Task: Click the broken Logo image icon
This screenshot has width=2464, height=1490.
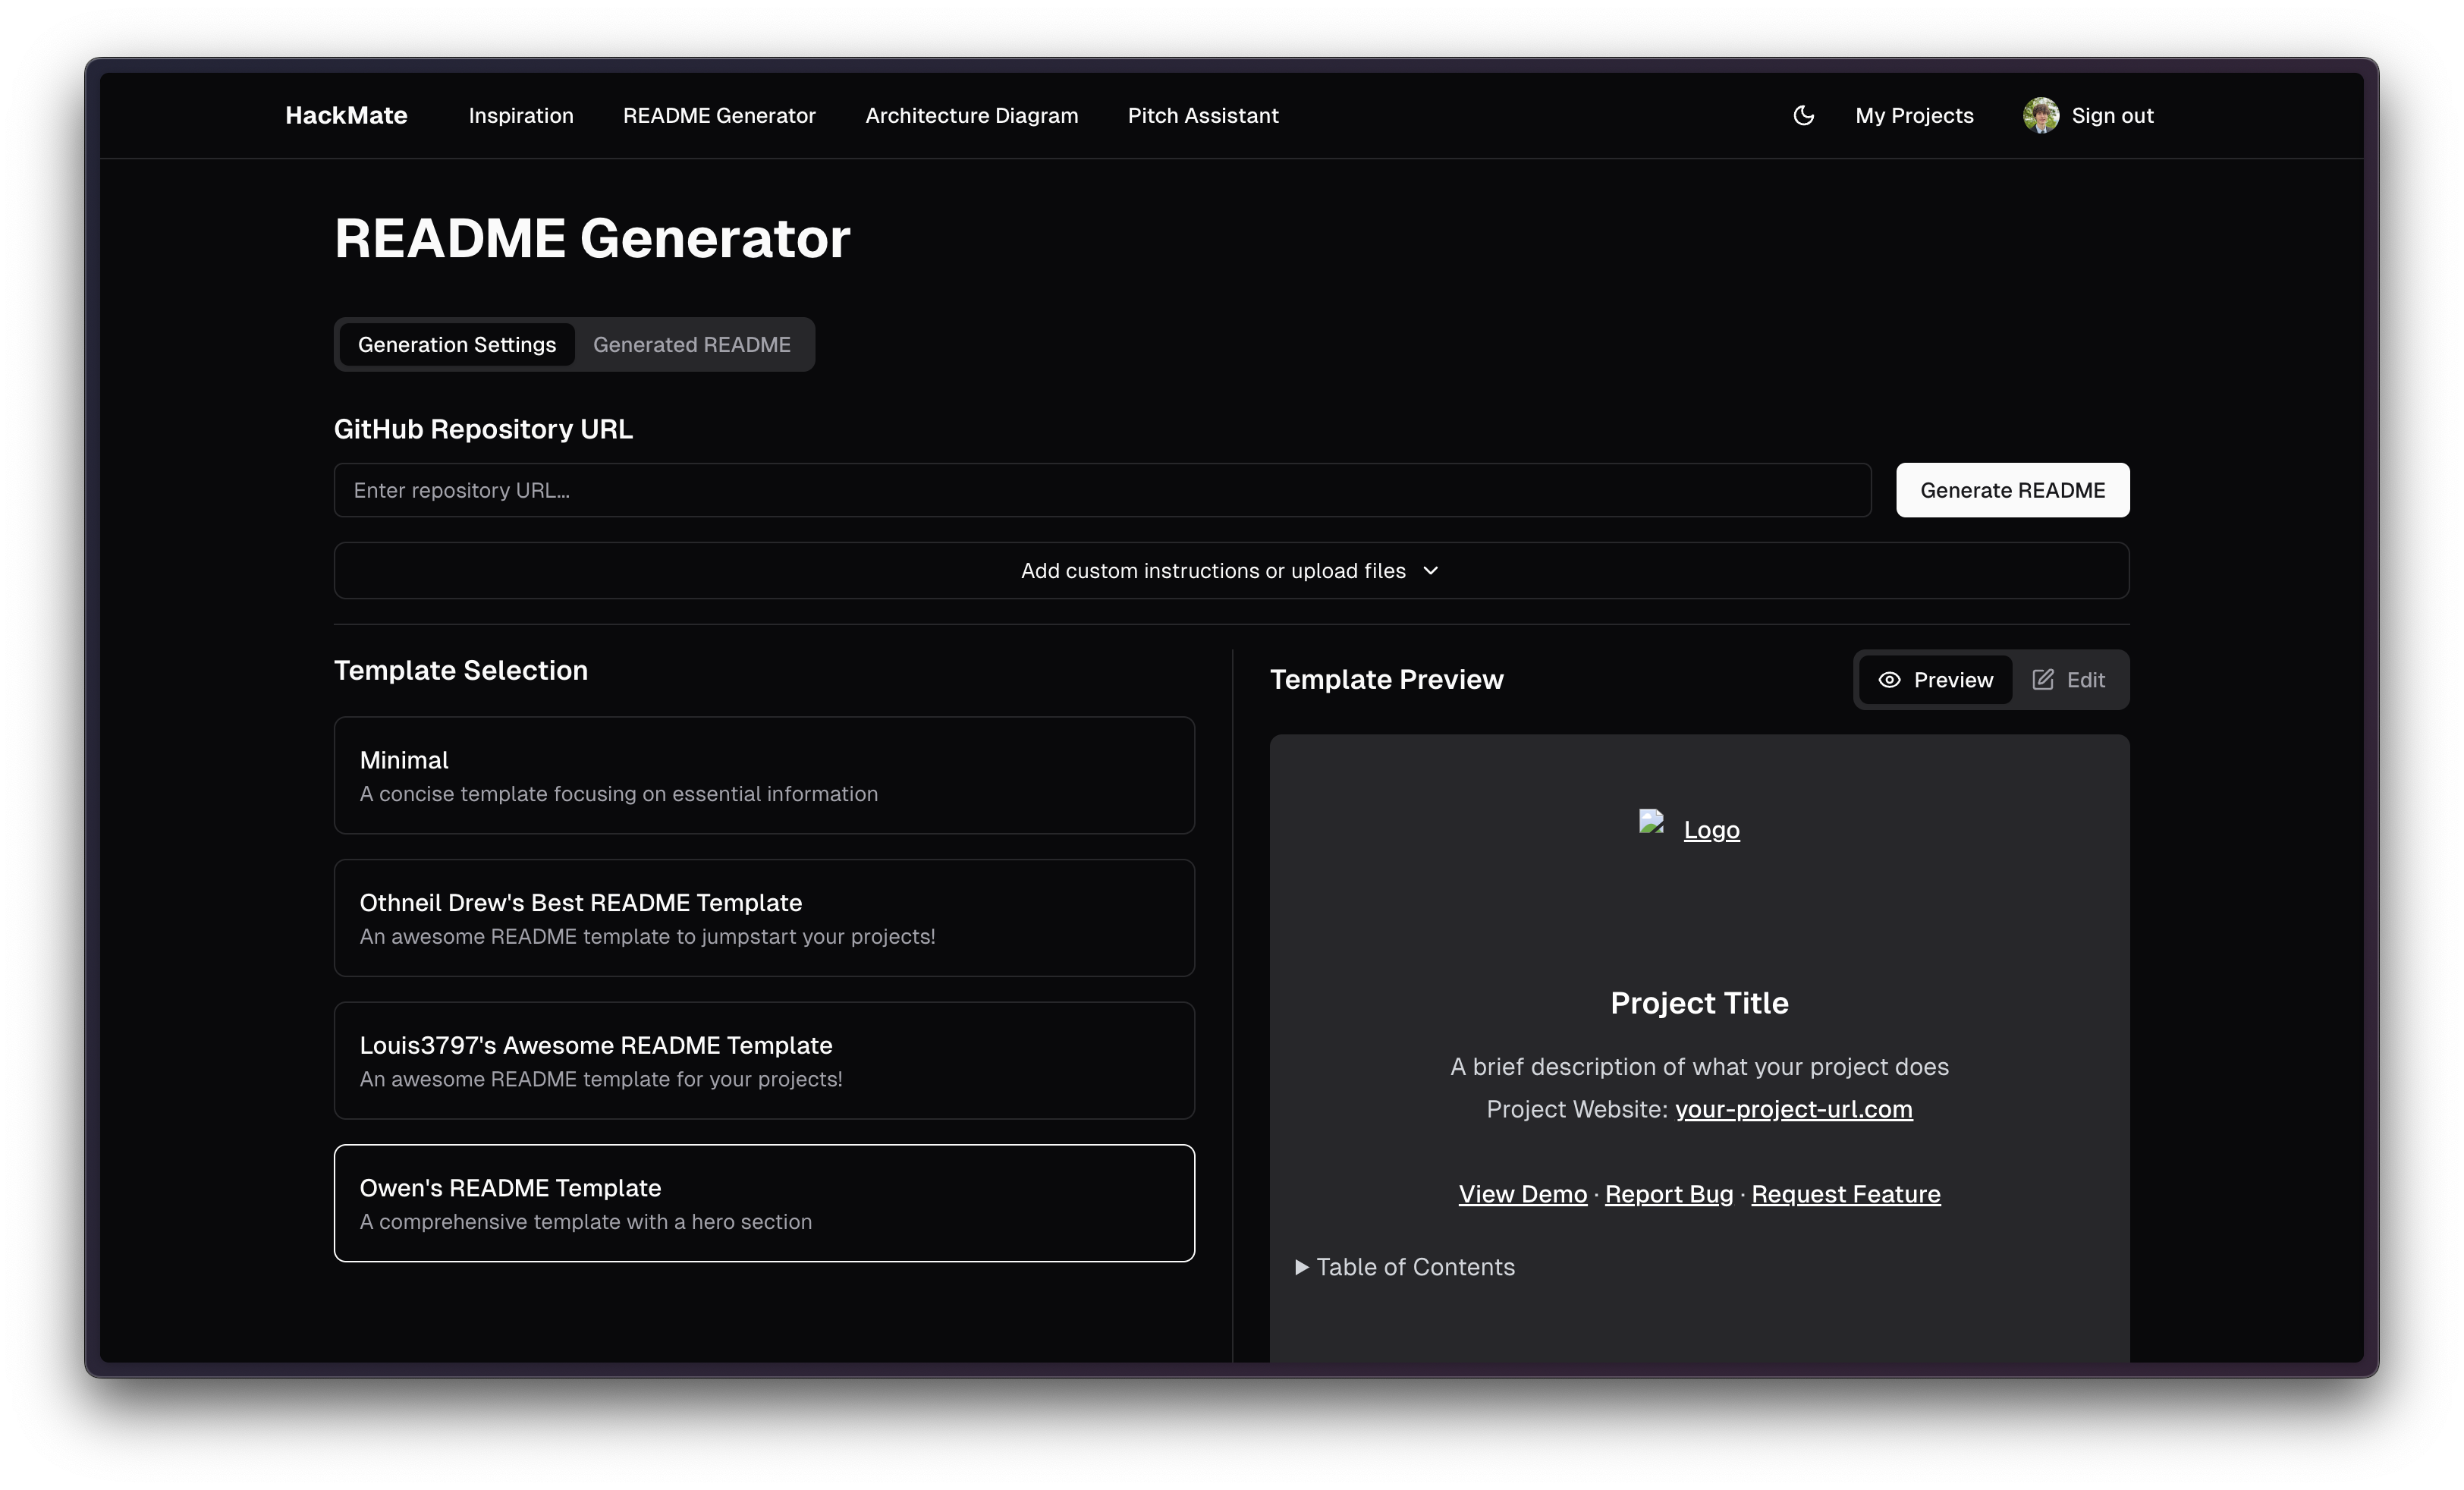Action: tap(1651, 822)
